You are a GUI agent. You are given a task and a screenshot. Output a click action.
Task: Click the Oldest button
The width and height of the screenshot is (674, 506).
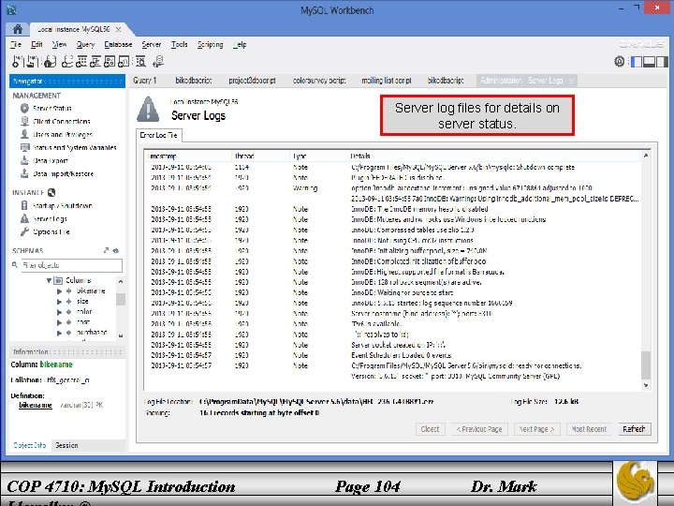pos(431,429)
